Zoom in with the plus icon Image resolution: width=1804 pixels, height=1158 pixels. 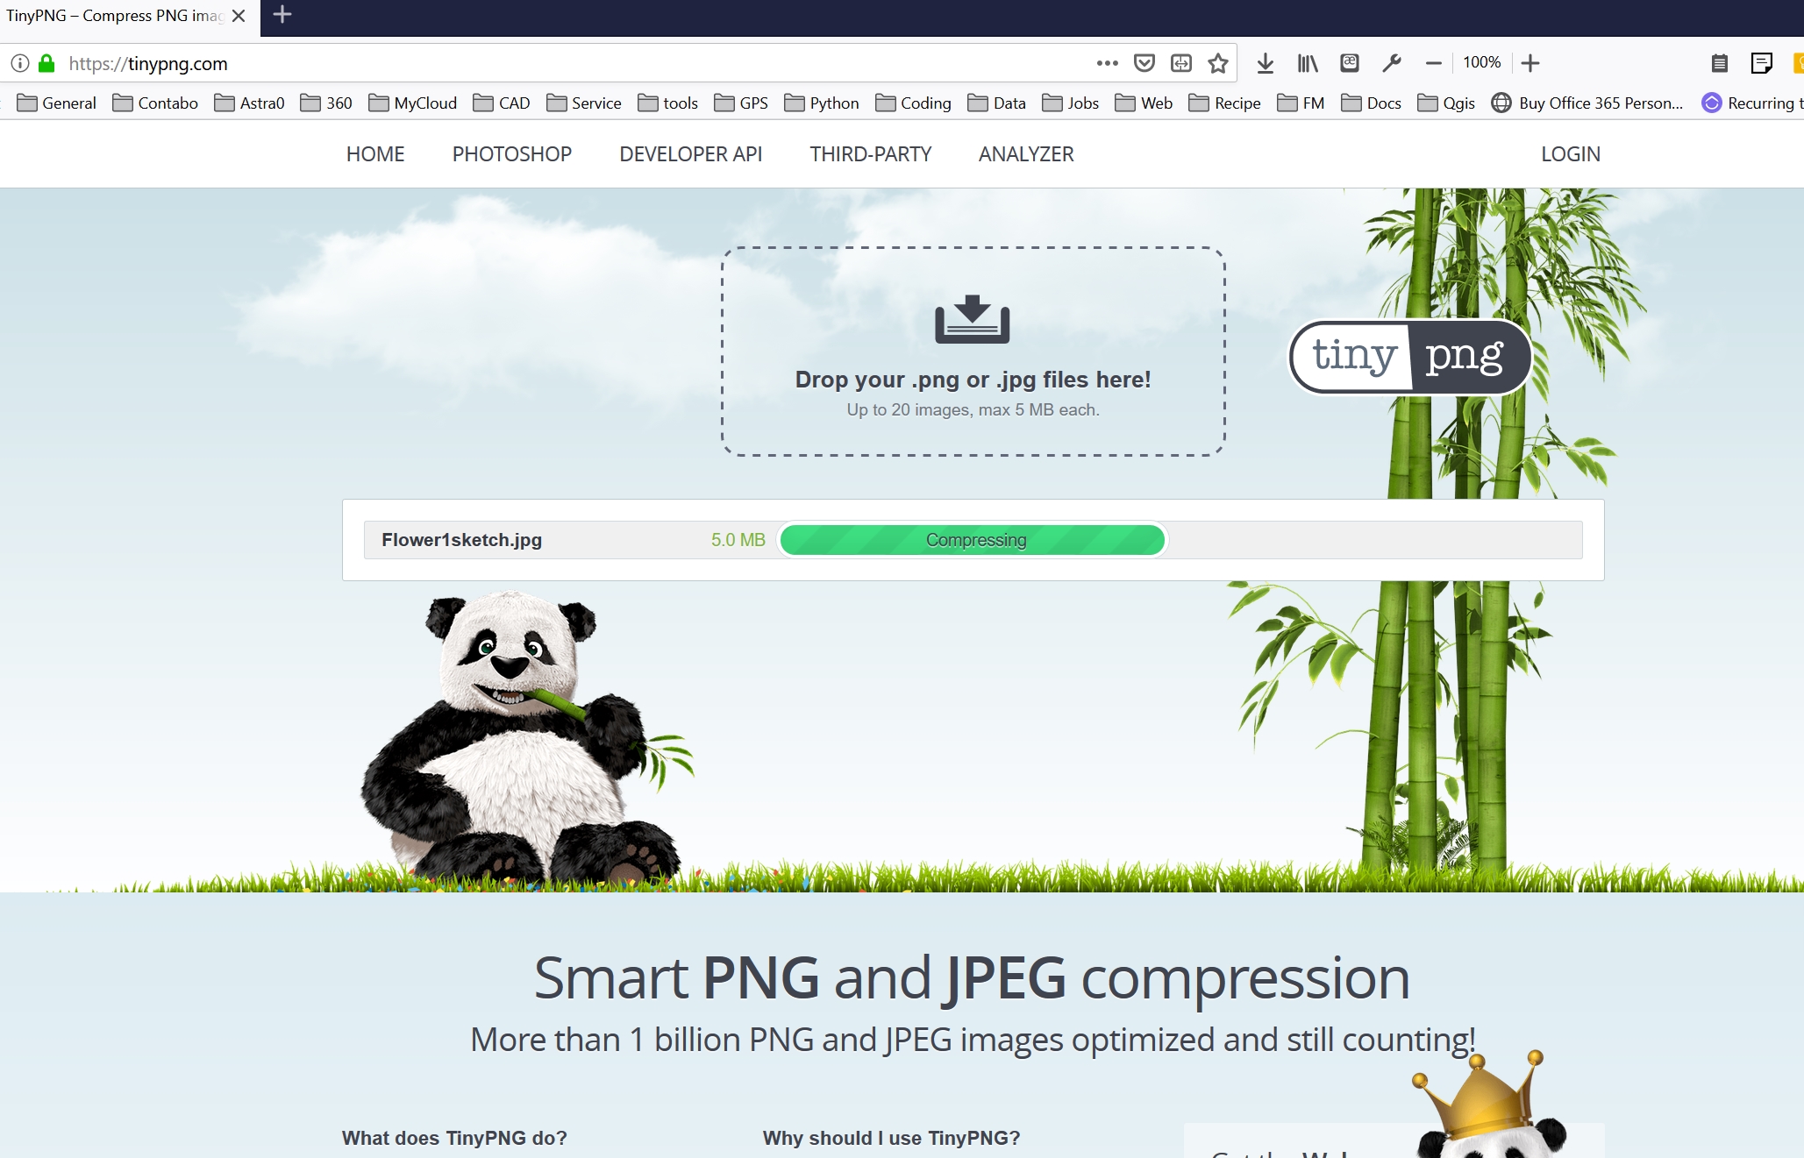pyautogui.click(x=1530, y=63)
